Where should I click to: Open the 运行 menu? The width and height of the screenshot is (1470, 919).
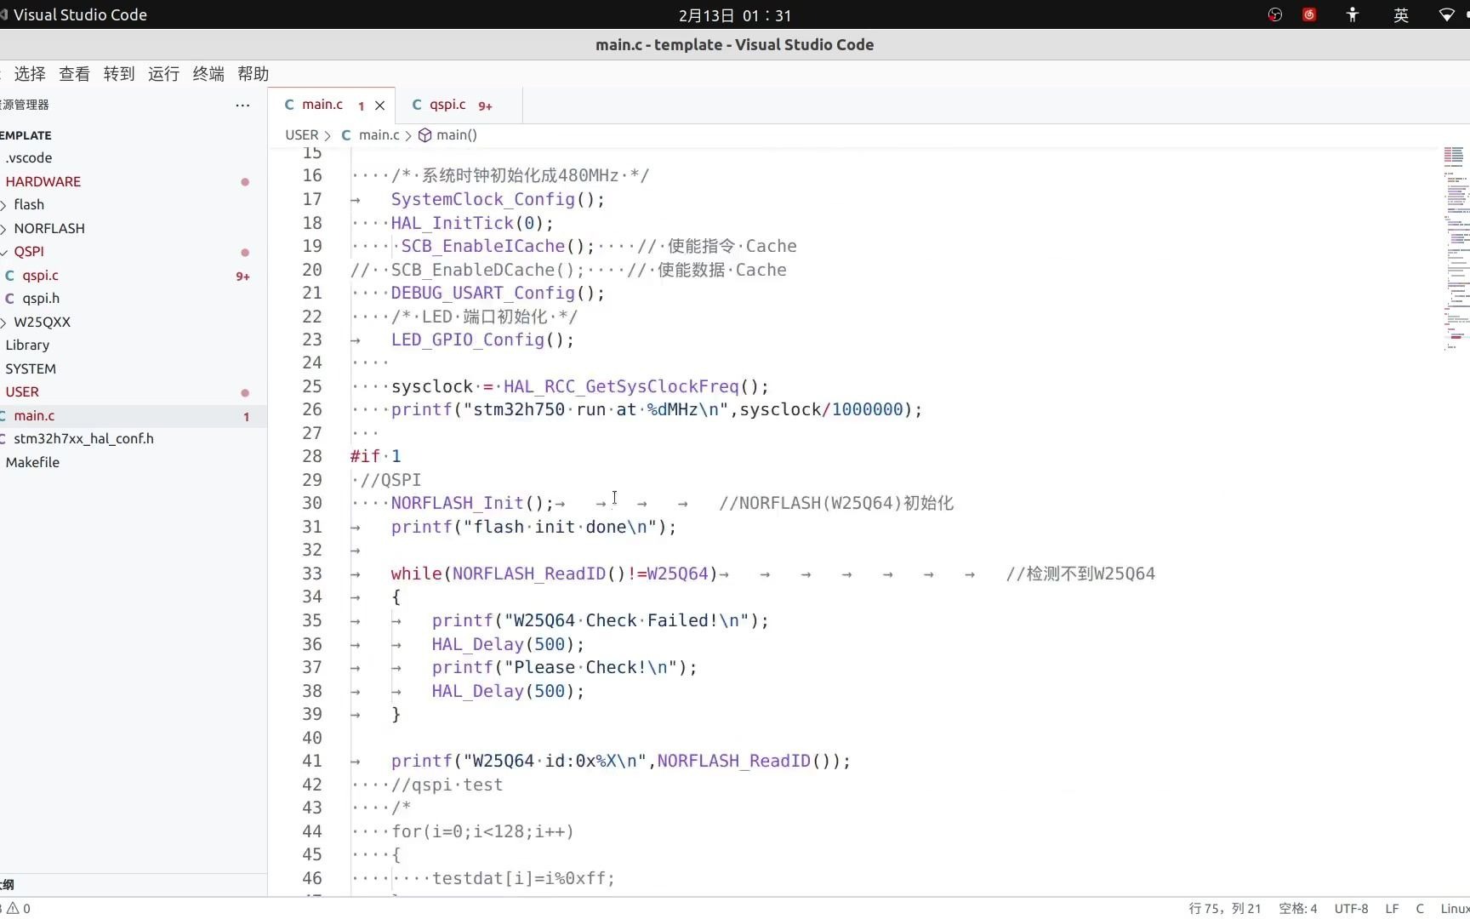162,74
